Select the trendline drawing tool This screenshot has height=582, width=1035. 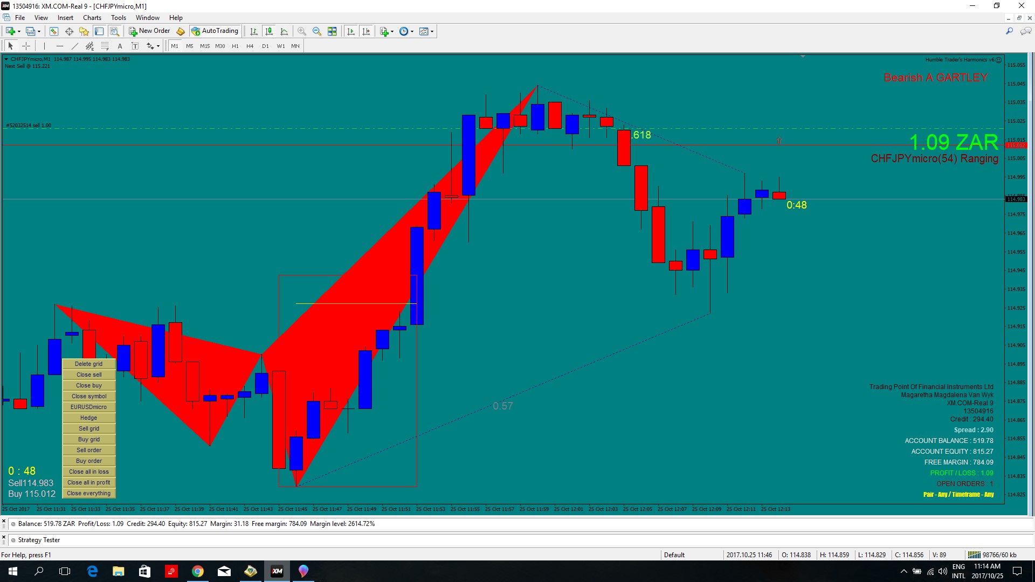pos(74,46)
